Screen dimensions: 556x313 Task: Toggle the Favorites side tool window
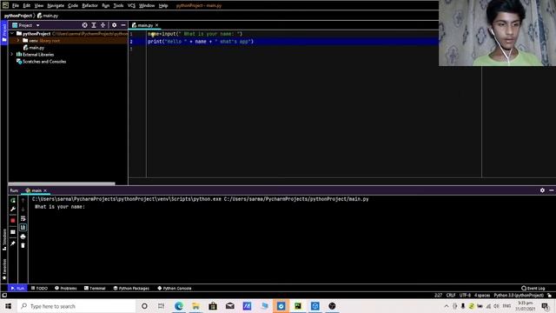pos(4,269)
